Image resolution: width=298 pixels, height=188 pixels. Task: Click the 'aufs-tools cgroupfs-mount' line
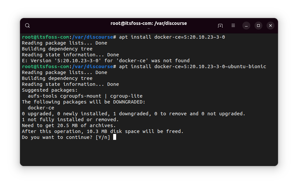tap(85, 96)
